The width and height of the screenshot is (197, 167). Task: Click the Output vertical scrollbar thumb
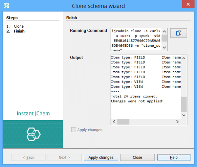(x=184, y=105)
